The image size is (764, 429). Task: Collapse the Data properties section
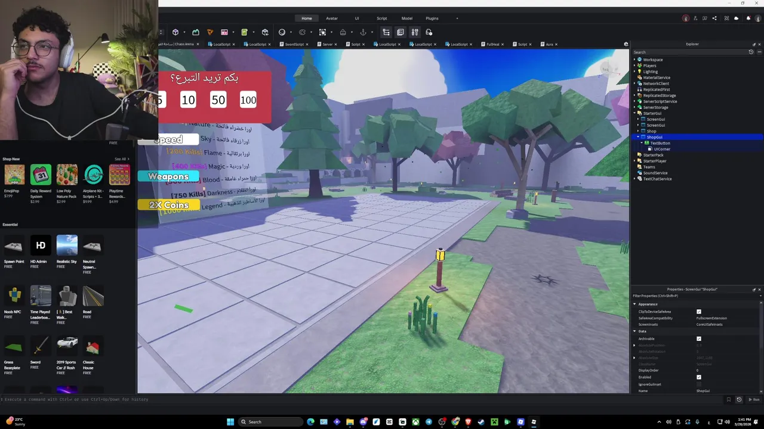(x=634, y=331)
